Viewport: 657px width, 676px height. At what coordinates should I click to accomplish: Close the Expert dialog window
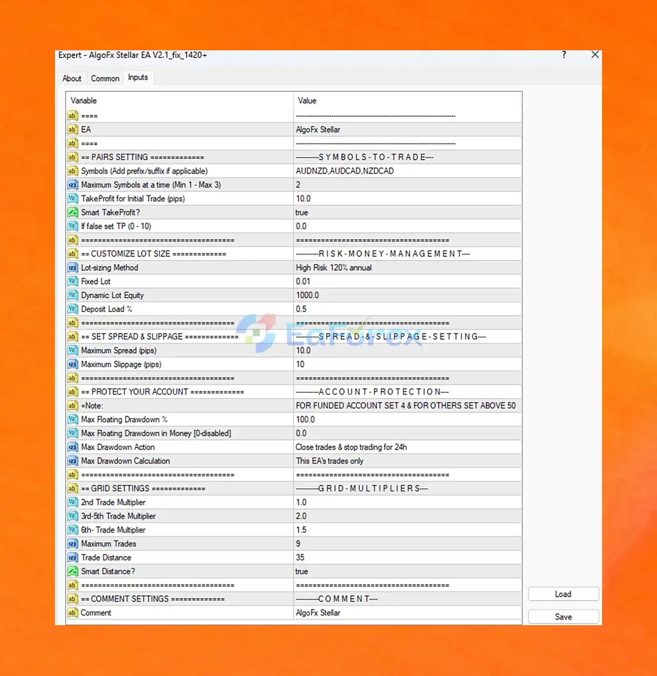click(x=595, y=55)
